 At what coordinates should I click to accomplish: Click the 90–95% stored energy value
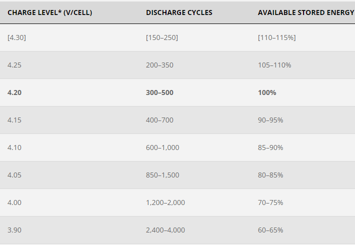[x=270, y=120]
